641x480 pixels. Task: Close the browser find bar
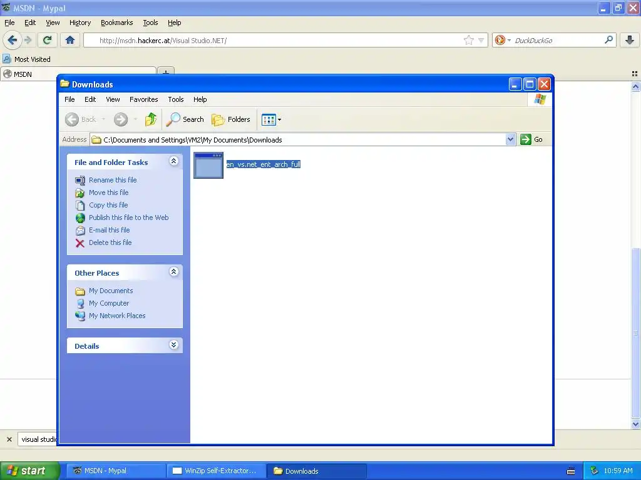(9, 439)
